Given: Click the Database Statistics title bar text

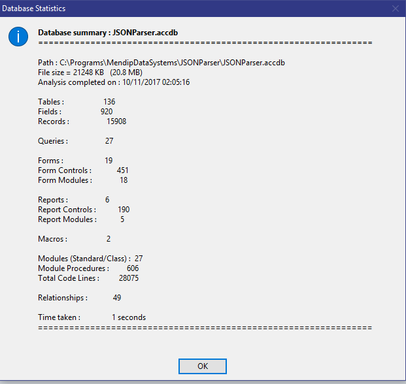Looking at the screenshot, I should click(33, 8).
